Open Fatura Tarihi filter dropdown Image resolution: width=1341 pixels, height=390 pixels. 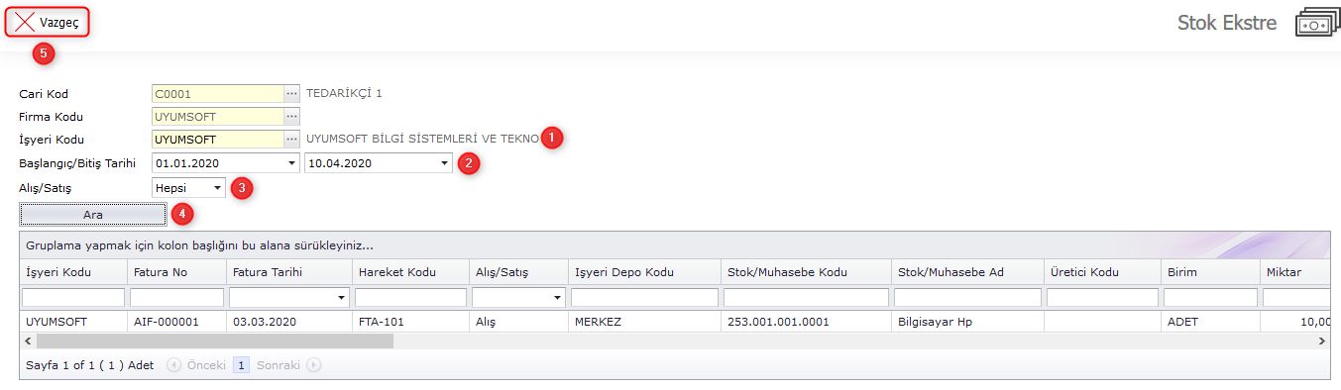[341, 297]
